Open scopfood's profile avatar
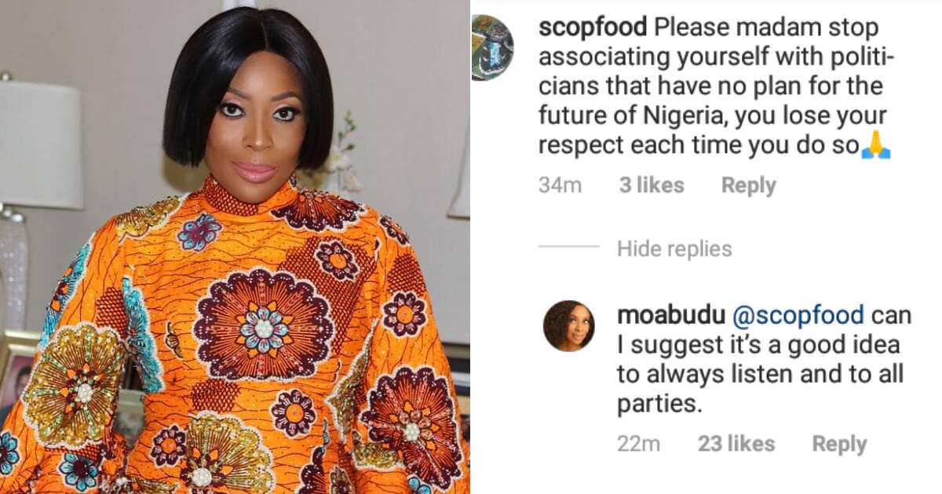This screenshot has width=942, height=494. 492,47
